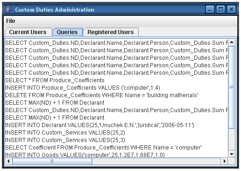Click the Java coffee cup title icon
The height and width of the screenshot is (171, 241).
click(x=8, y=9)
